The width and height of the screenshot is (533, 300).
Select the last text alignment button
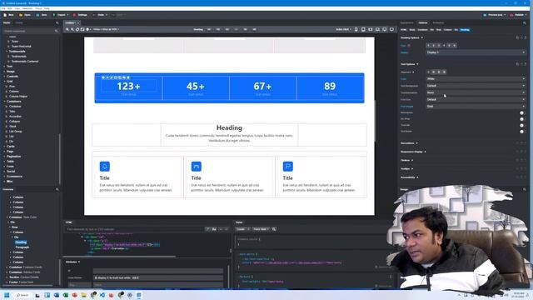coord(444,72)
